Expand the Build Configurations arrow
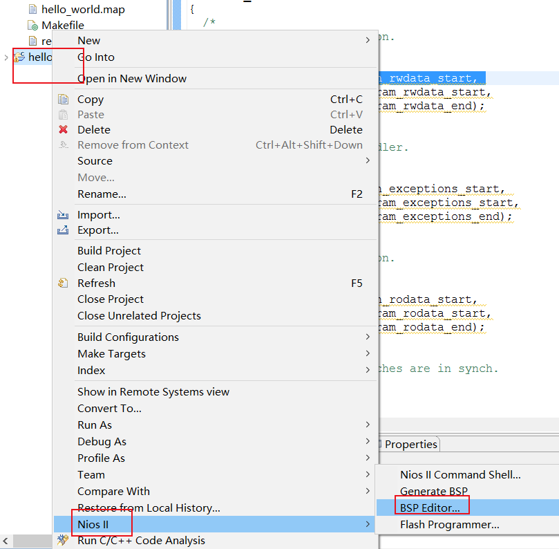Image resolution: width=559 pixels, height=549 pixels. tap(368, 337)
